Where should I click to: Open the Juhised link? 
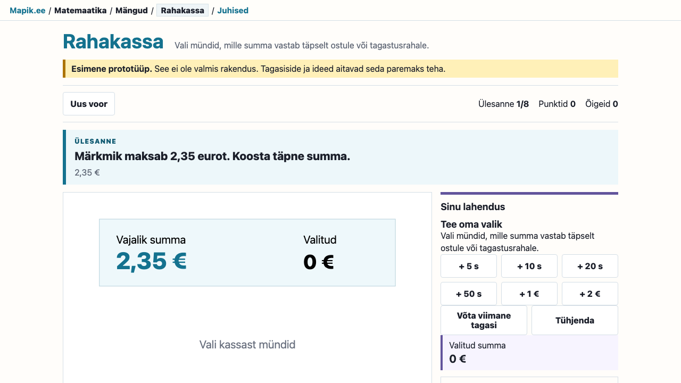[233, 11]
